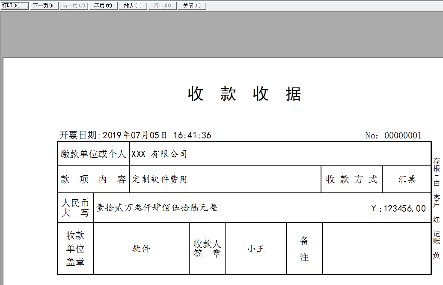The width and height of the screenshot is (443, 285).
Task: Go to next page with 下一页
Action: tap(45, 6)
